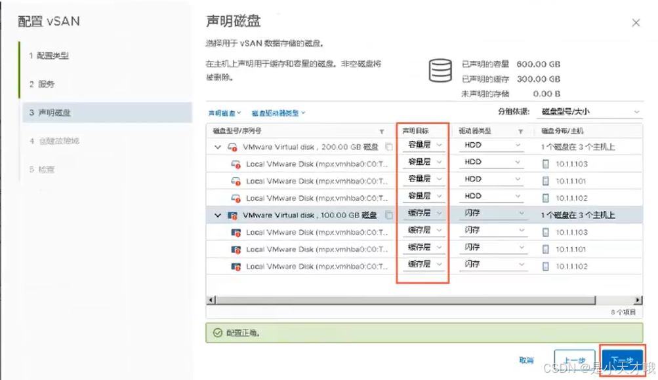This screenshot has width=658, height=380.
Task: Click the green check icon beside 配置正确
Action: (217, 333)
